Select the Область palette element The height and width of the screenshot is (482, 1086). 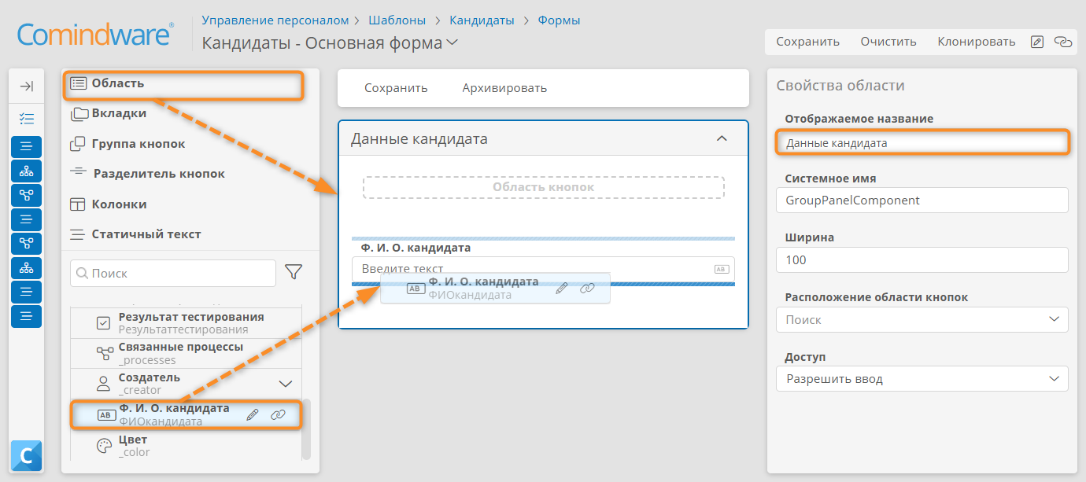(x=183, y=84)
